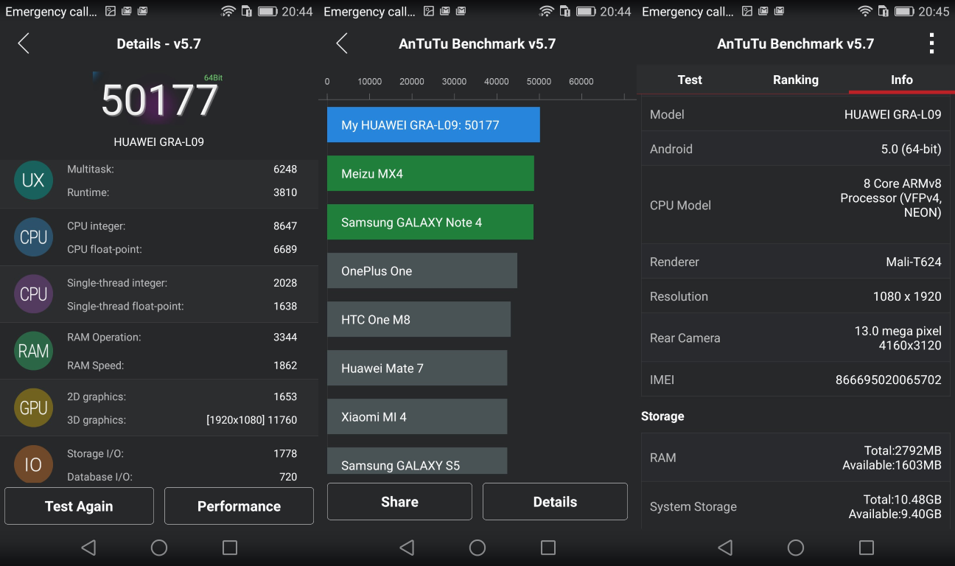Tap the battery icon on Info screen
The height and width of the screenshot is (566, 955).
tap(904, 11)
